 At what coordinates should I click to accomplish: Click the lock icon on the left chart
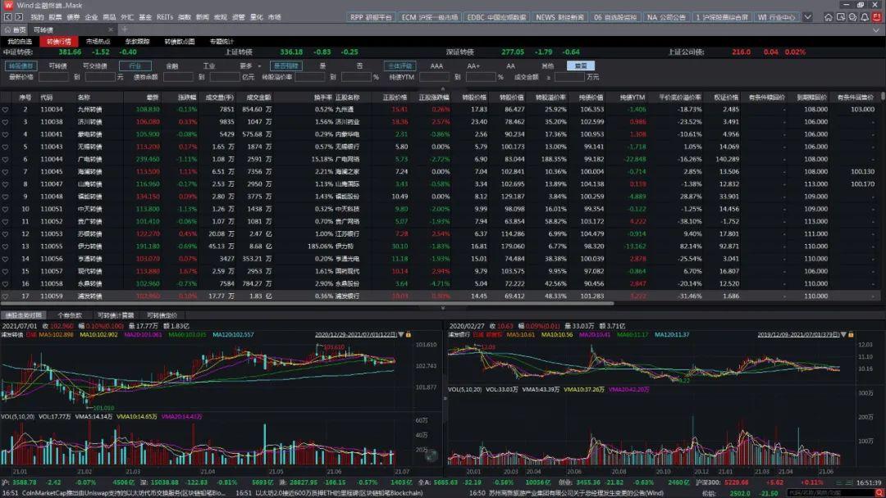[x=408, y=334]
